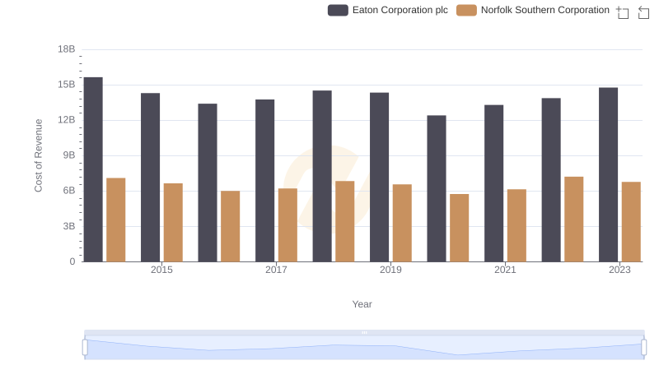Click the data zoom preview area
Viewport: 659px width, 379px height.
click(364, 348)
